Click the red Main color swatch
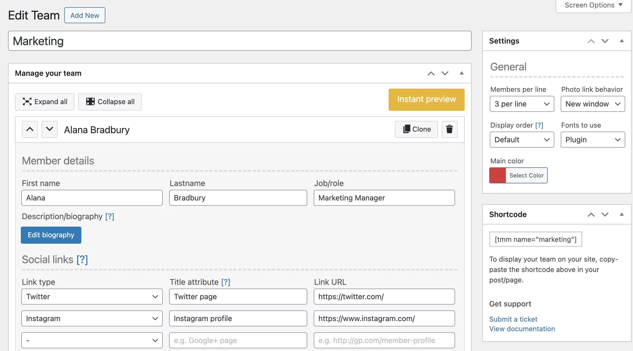The width and height of the screenshot is (633, 351). 498,175
